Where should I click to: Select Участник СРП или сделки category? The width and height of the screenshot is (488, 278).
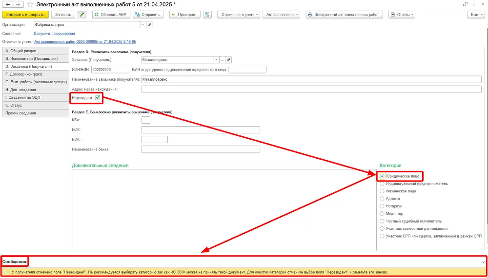[382, 236]
